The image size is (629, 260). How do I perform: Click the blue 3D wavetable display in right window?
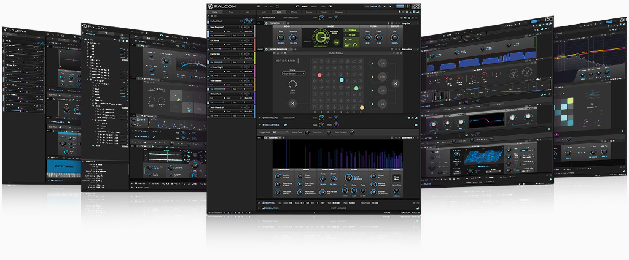point(483,156)
